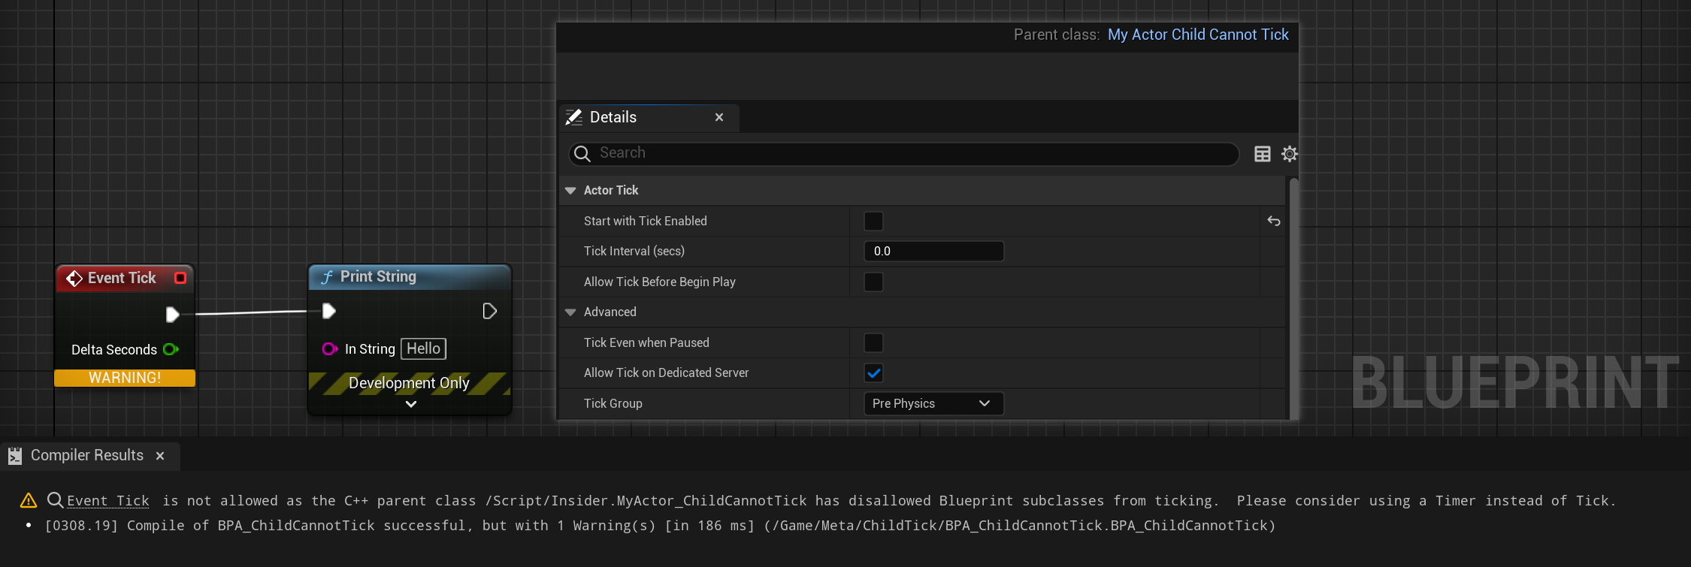Image resolution: width=1691 pixels, height=567 pixels.
Task: Click the In String magenta input pin
Action: 329,348
